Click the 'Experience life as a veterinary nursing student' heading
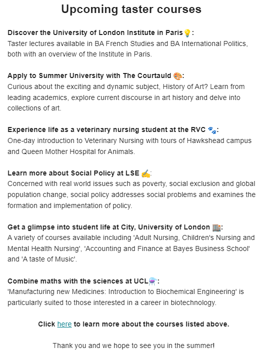This screenshot has width=264, height=355. (x=106, y=129)
